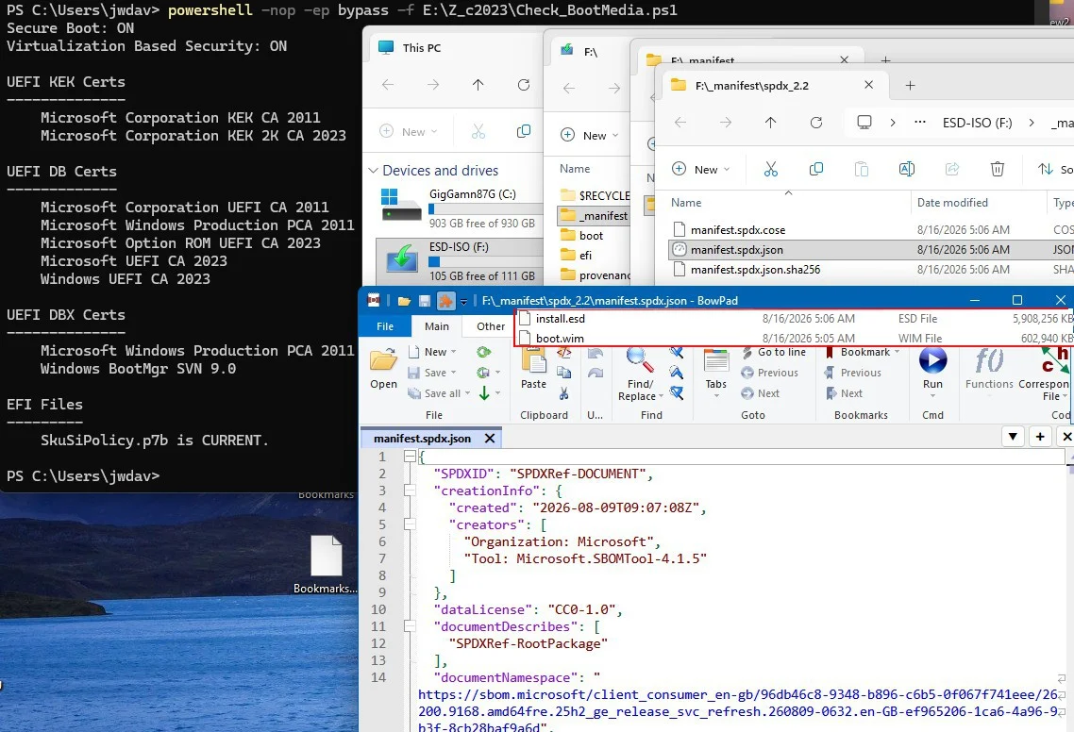The image size is (1074, 732).
Task: Click ESD-ISO (F:) in spdx_2.2 address breadcrumb
Action: (977, 123)
